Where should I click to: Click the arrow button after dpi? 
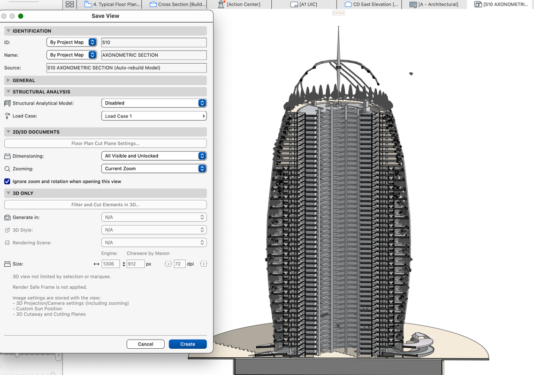coord(203,264)
